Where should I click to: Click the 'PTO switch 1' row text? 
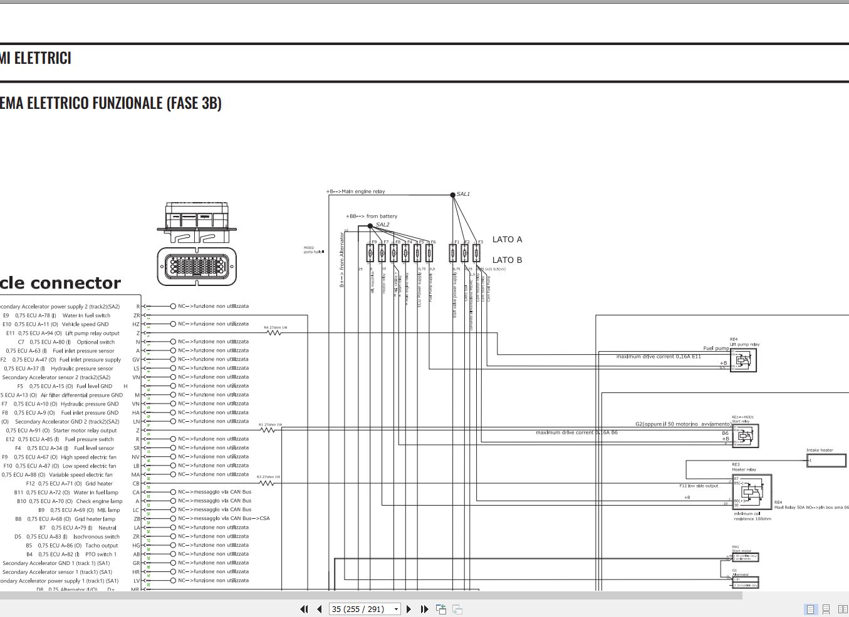101,554
